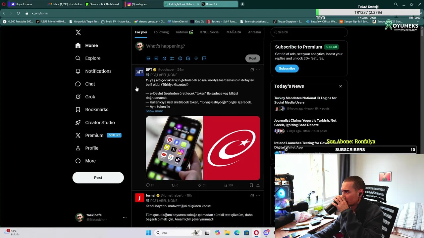Open Creator Studio from sidebar
This screenshot has height=238, width=424.
95,122
